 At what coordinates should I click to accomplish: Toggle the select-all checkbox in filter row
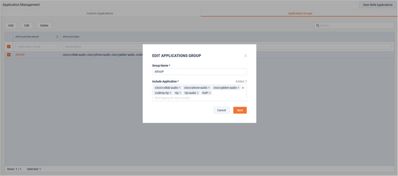pyautogui.click(x=9, y=47)
